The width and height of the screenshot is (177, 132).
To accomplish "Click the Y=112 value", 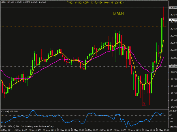I will click(78, 3).
